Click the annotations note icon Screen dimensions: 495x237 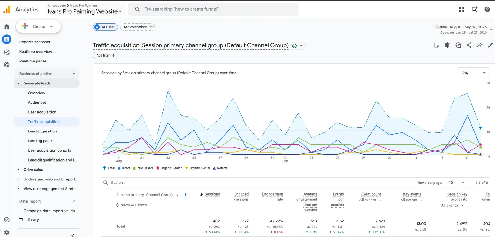(x=437, y=45)
